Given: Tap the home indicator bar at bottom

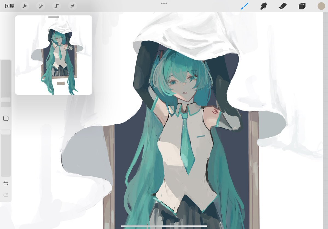Looking at the screenshot, I should [164, 226].
